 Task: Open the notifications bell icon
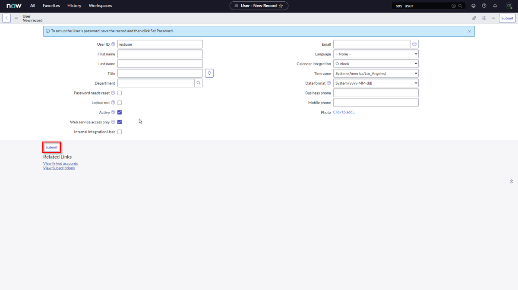pyautogui.click(x=495, y=6)
